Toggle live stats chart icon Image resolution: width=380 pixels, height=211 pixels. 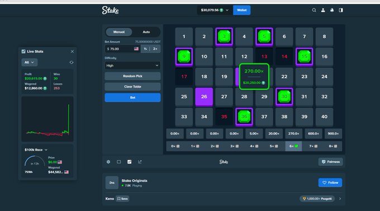(x=130, y=162)
